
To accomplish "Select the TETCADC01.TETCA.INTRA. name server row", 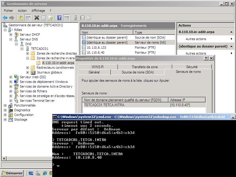I will point(144,105).
